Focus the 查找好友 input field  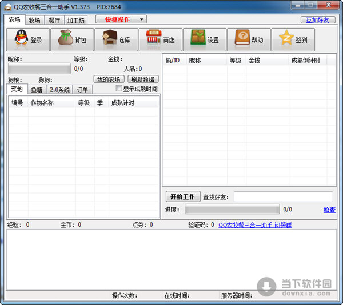coord(284,196)
